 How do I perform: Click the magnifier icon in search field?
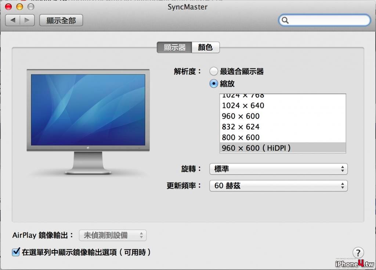click(x=285, y=21)
